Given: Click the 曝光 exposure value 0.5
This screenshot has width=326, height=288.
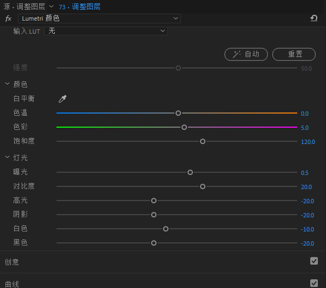Looking at the screenshot, I should tap(305, 173).
